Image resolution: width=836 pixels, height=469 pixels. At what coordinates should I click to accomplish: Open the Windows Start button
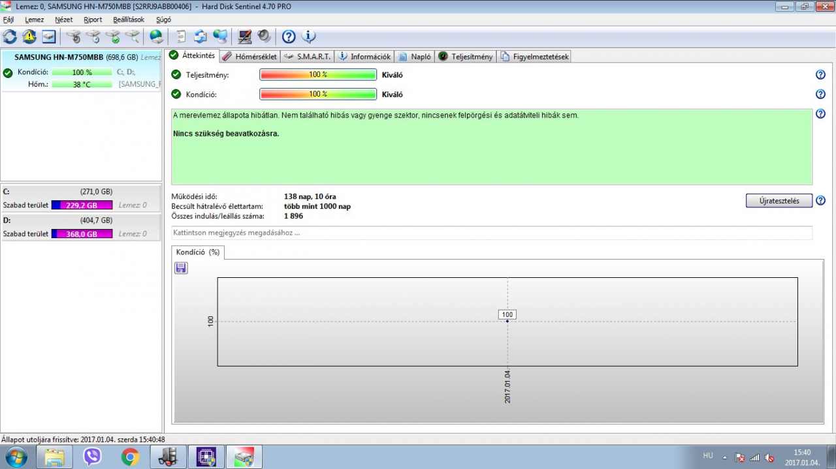[x=16, y=457]
